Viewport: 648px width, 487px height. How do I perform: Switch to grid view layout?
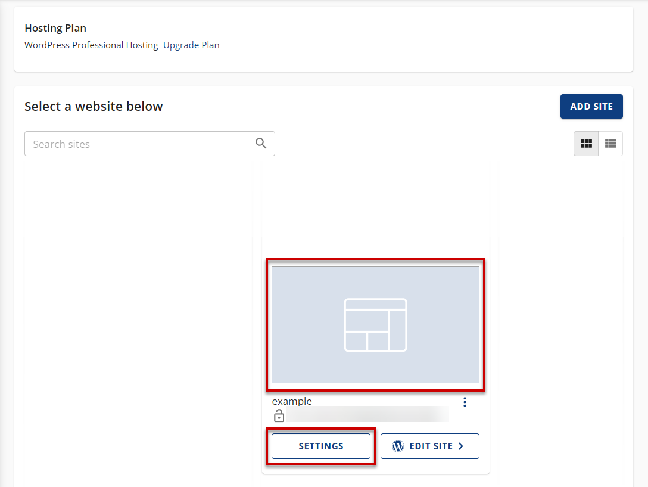click(x=586, y=144)
